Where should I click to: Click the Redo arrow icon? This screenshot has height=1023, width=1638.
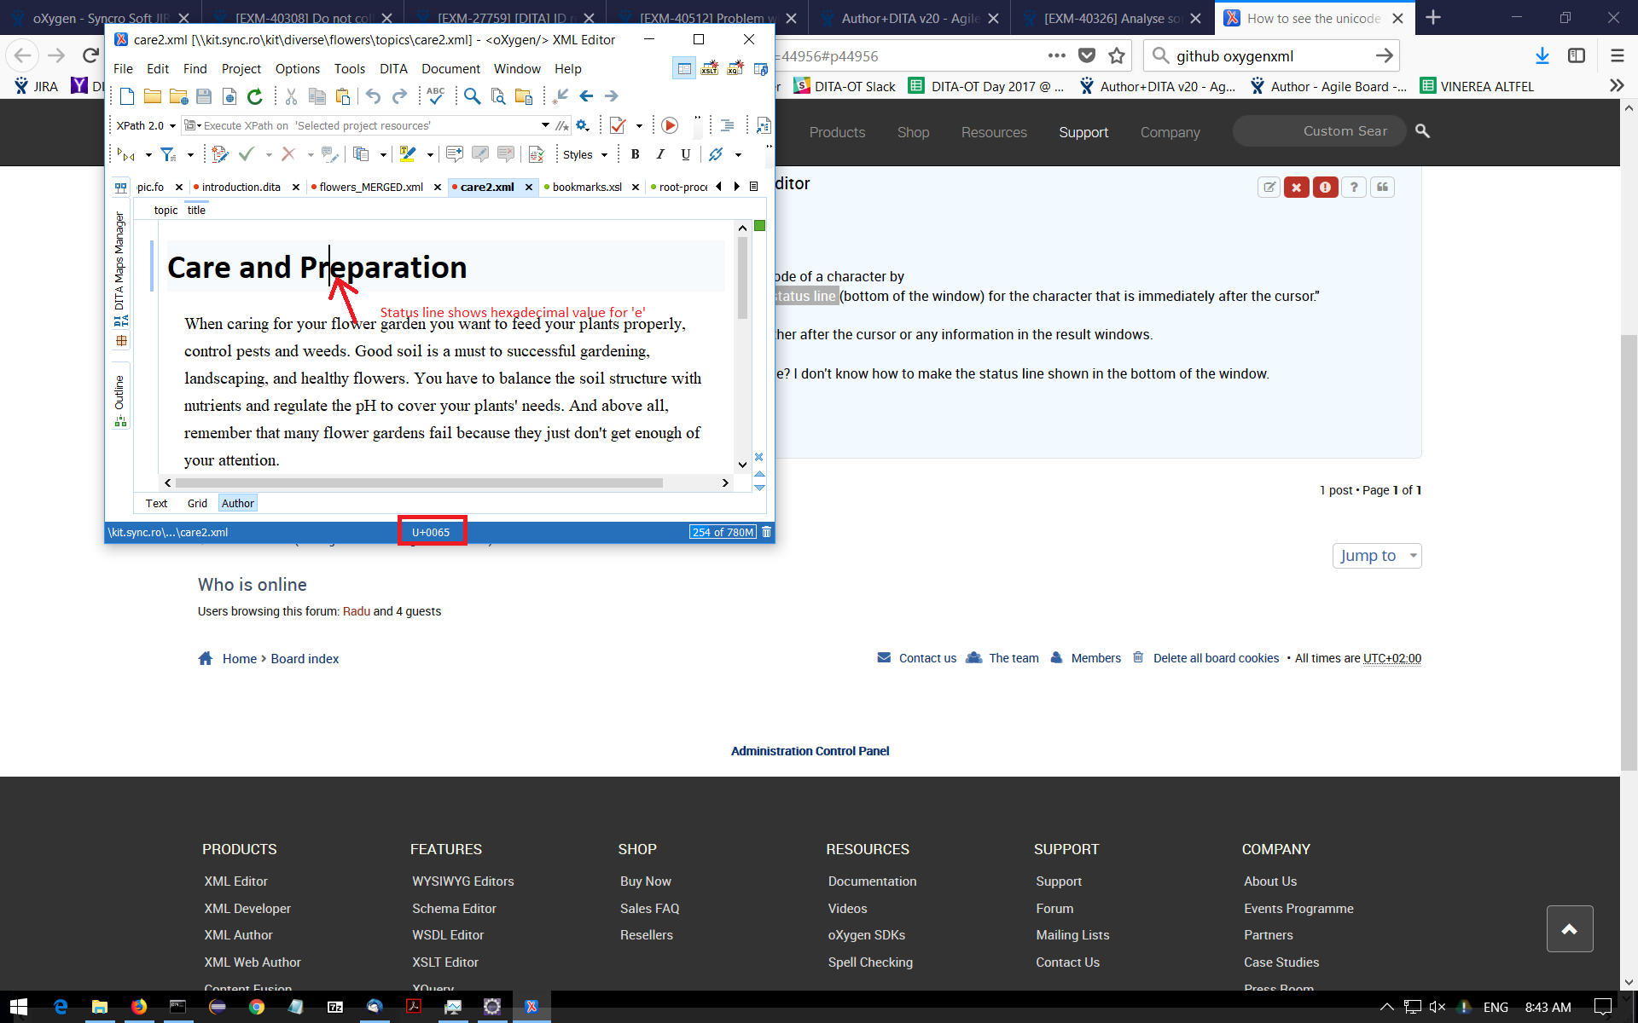[399, 96]
